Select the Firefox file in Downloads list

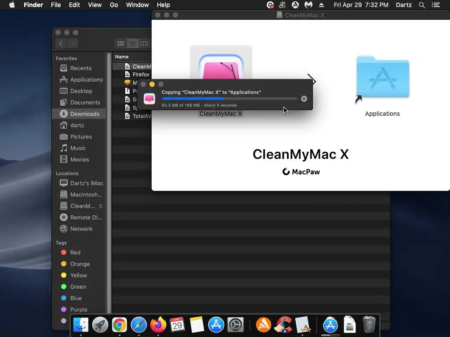pyautogui.click(x=132, y=75)
